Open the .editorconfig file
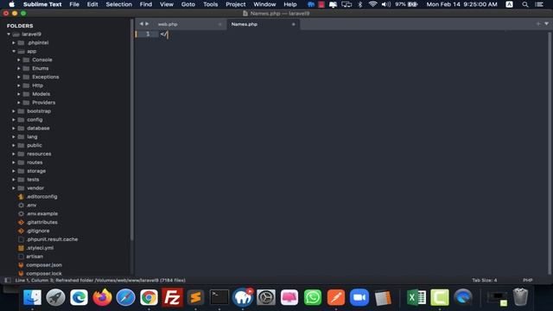The width and height of the screenshot is (553, 311). pyautogui.click(x=41, y=197)
